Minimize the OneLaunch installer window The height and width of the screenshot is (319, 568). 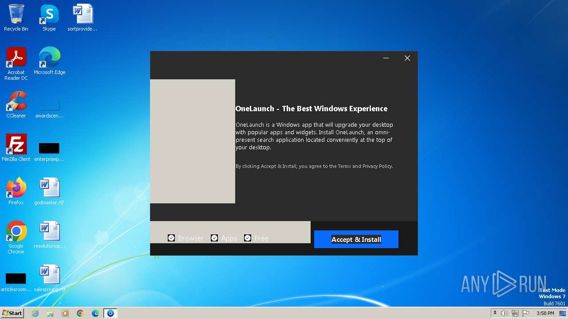(x=386, y=58)
